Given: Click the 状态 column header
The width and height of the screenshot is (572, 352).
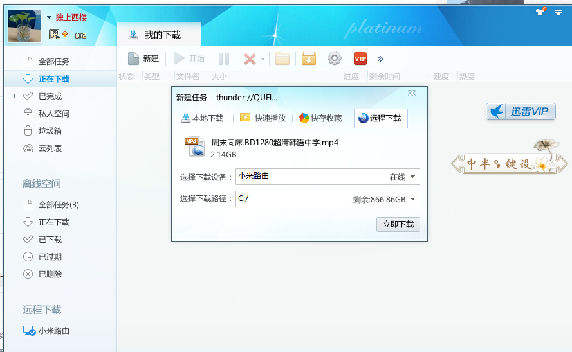Looking at the screenshot, I should (126, 76).
